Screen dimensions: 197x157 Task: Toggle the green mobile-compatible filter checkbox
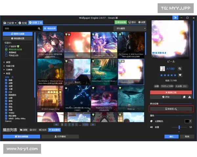6,49
